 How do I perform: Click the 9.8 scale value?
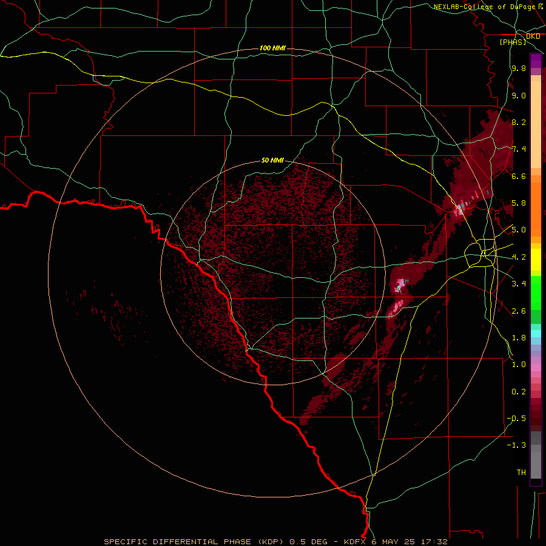pos(519,68)
